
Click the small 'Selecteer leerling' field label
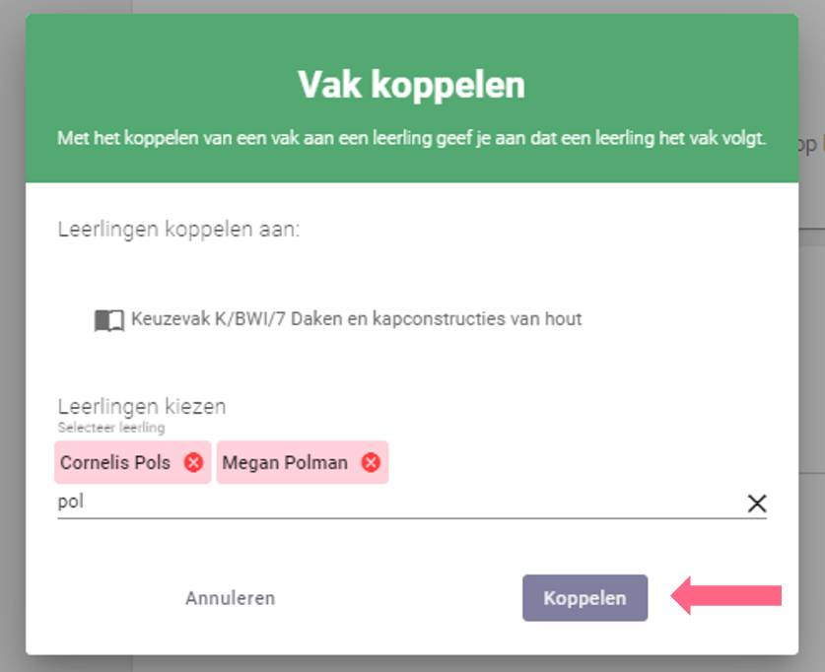tap(111, 428)
